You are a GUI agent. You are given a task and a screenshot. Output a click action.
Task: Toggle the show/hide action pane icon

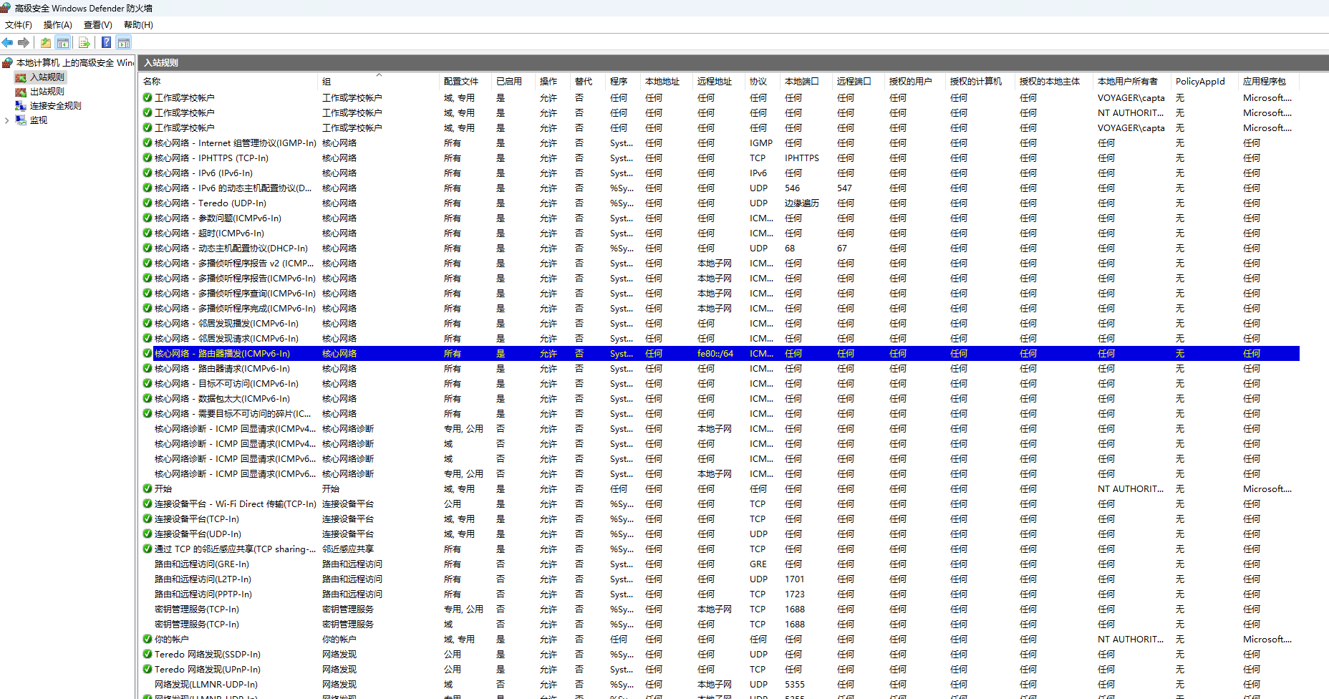click(x=124, y=42)
